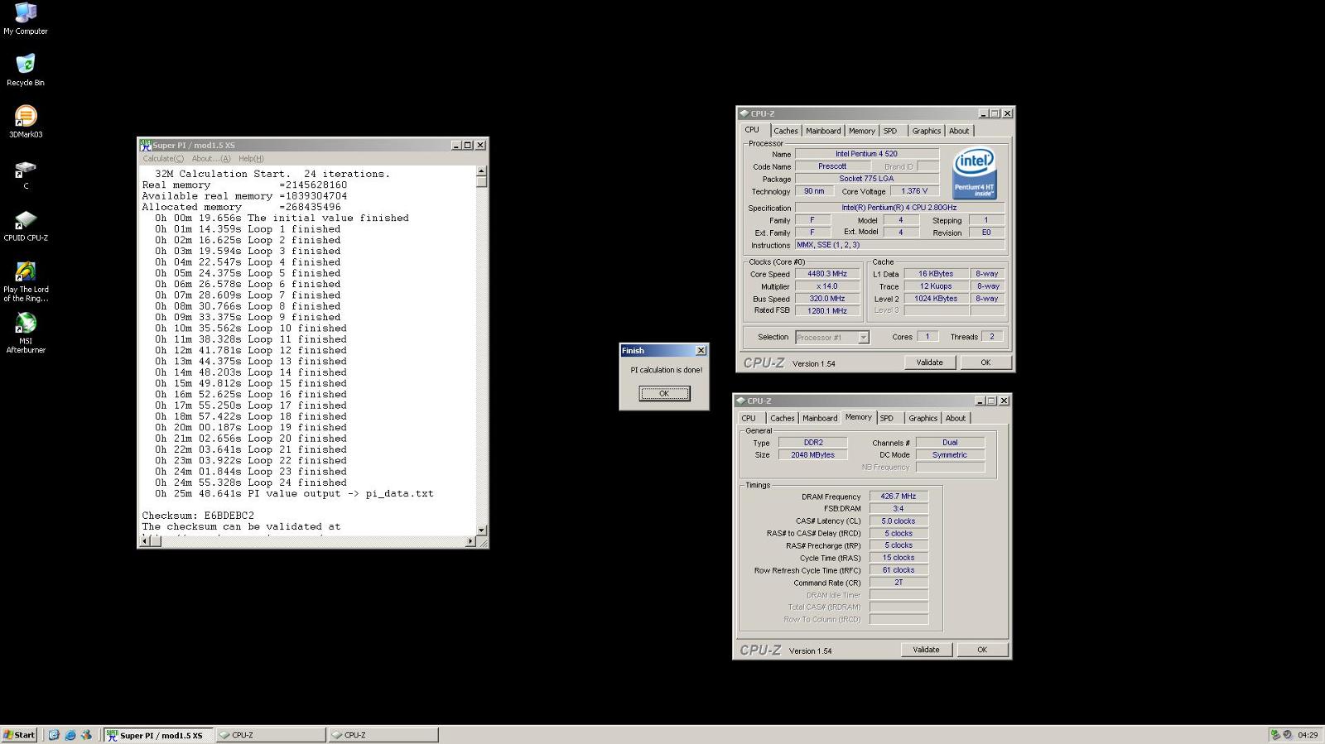Click DRAM Frequency value 426.7 MHz
This screenshot has width=1325, height=744.
[899, 497]
